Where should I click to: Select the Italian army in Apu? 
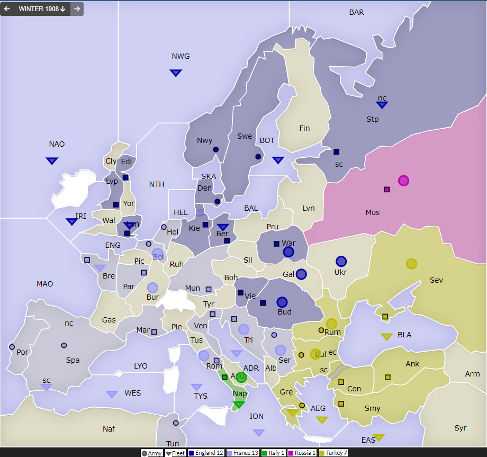click(241, 377)
